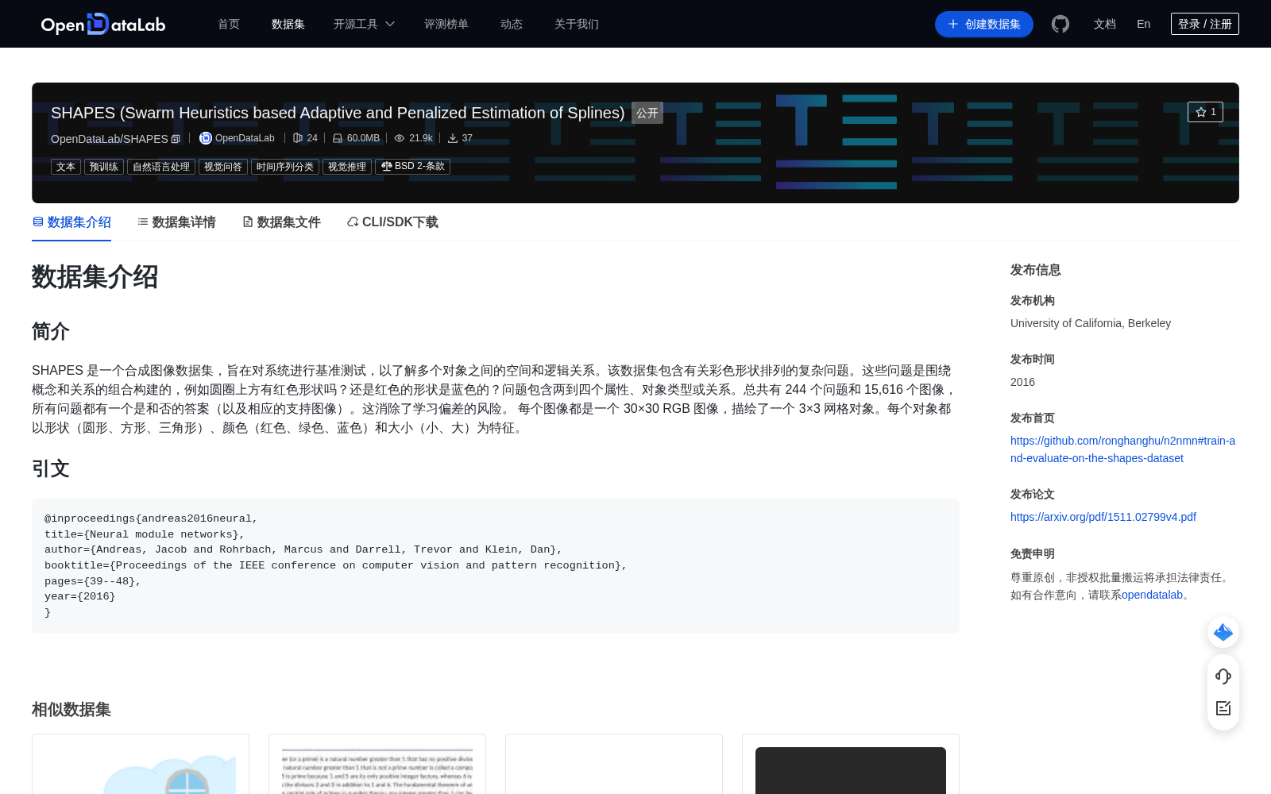Click the 登录 / 注册 button

point(1205,24)
